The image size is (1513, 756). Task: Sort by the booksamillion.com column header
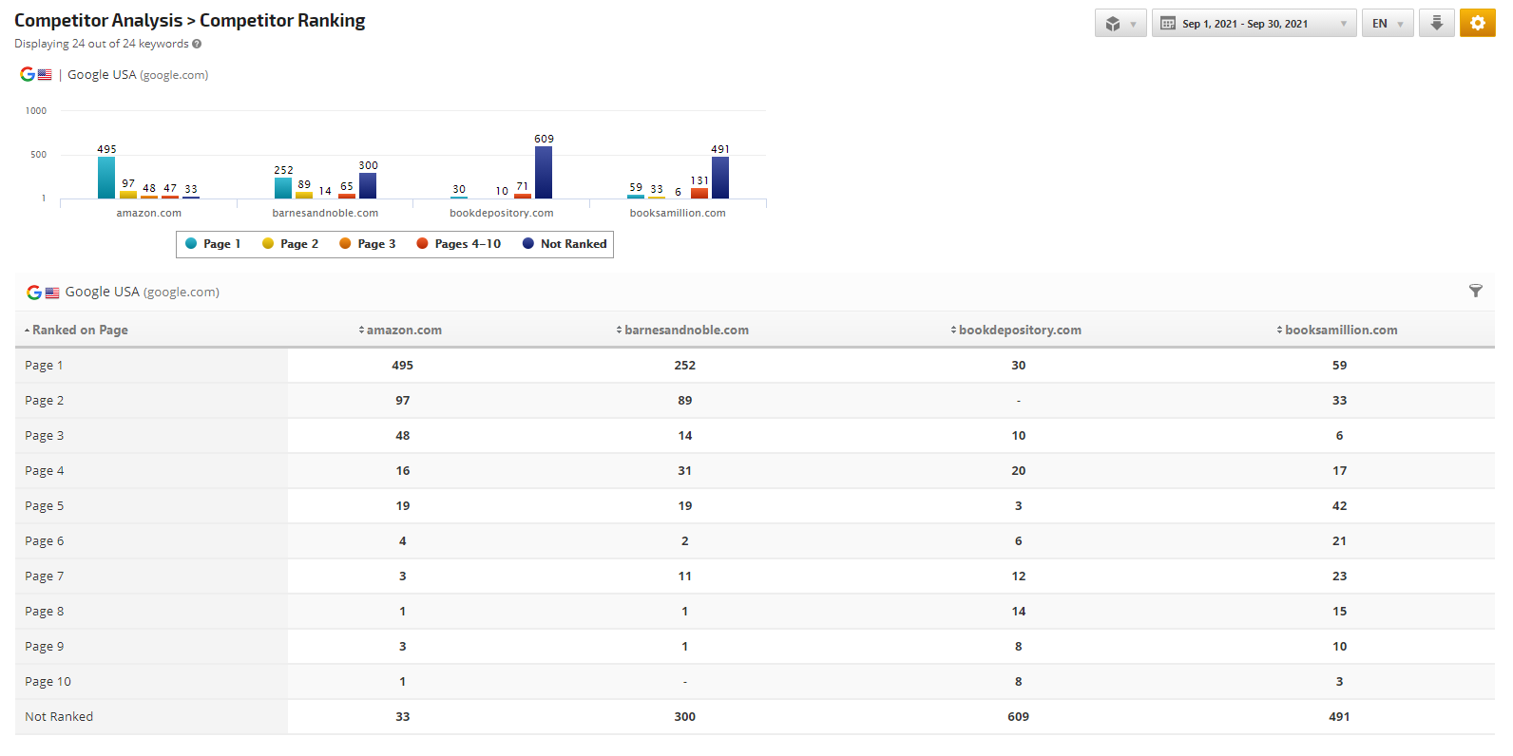coord(1337,331)
